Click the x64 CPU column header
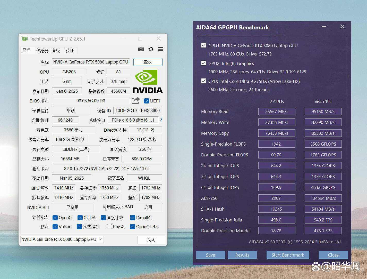Image resolution: width=367 pixels, height=279 pixels. tap(323, 102)
